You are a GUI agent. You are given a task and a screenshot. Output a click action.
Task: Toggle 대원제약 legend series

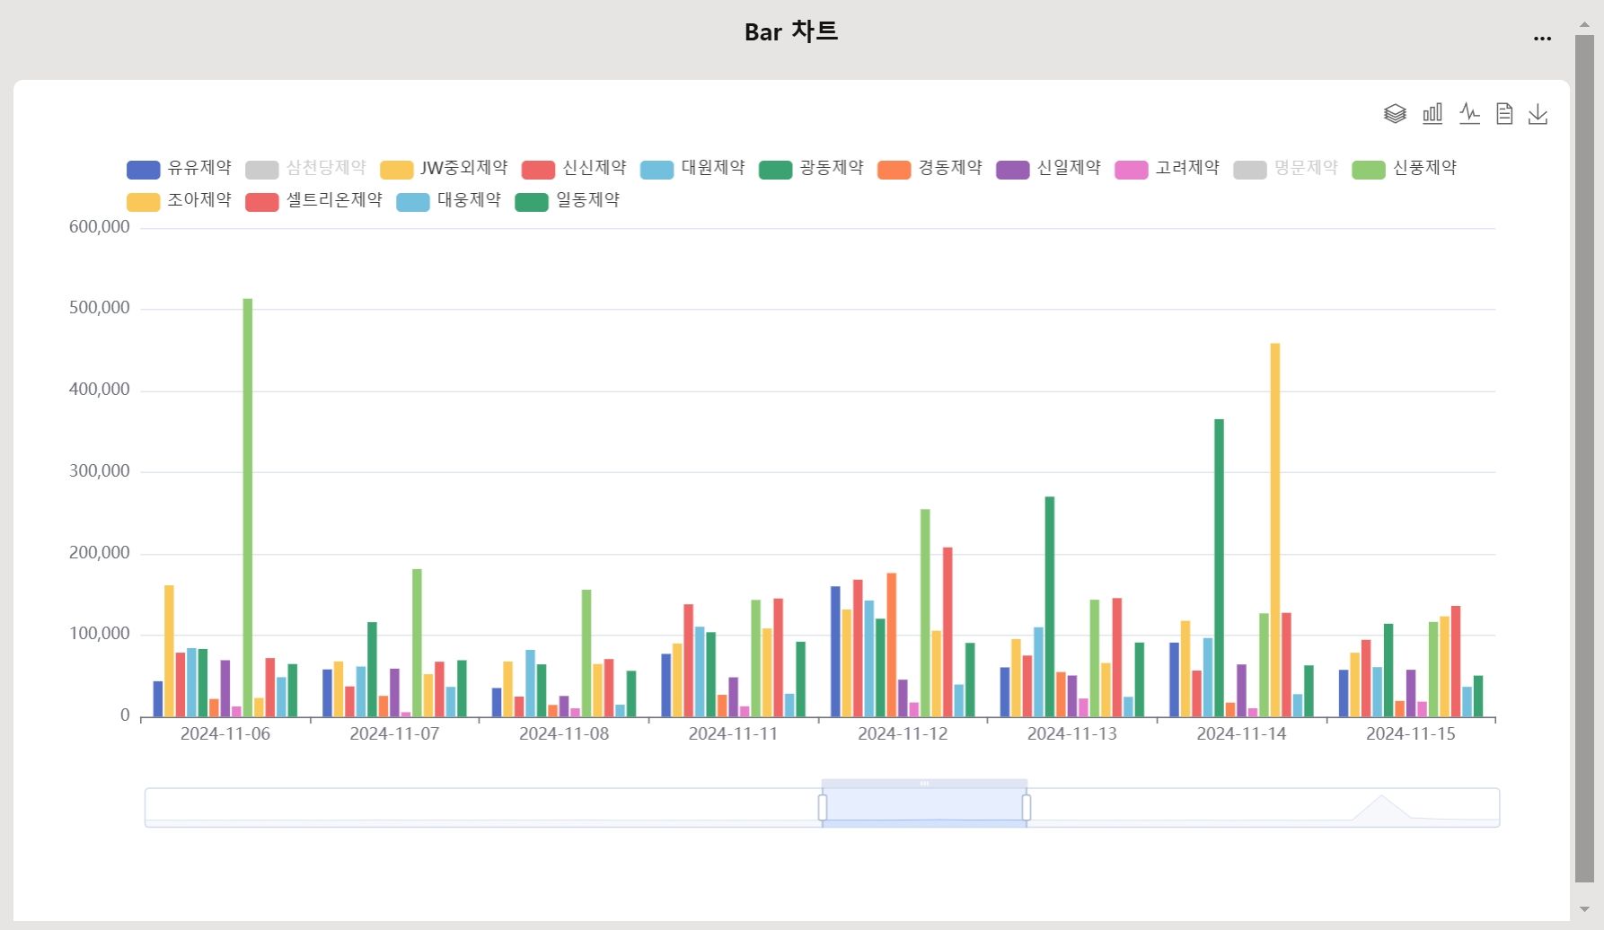click(692, 169)
